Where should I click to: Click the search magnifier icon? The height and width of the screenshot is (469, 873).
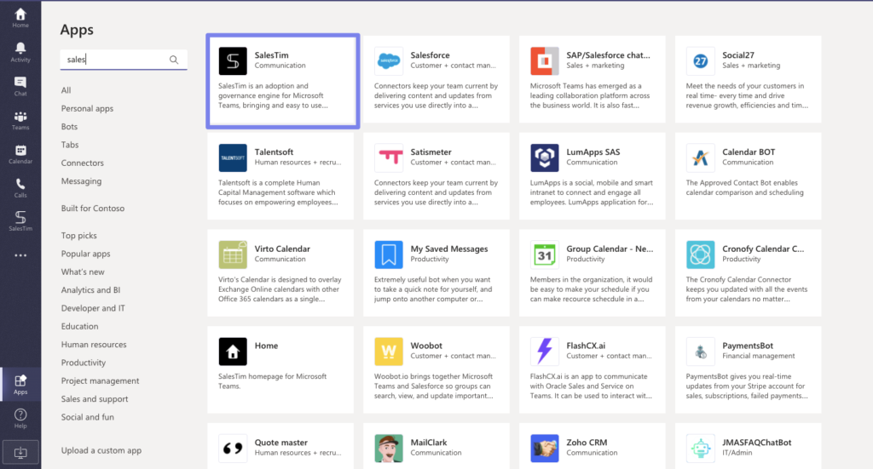click(174, 60)
